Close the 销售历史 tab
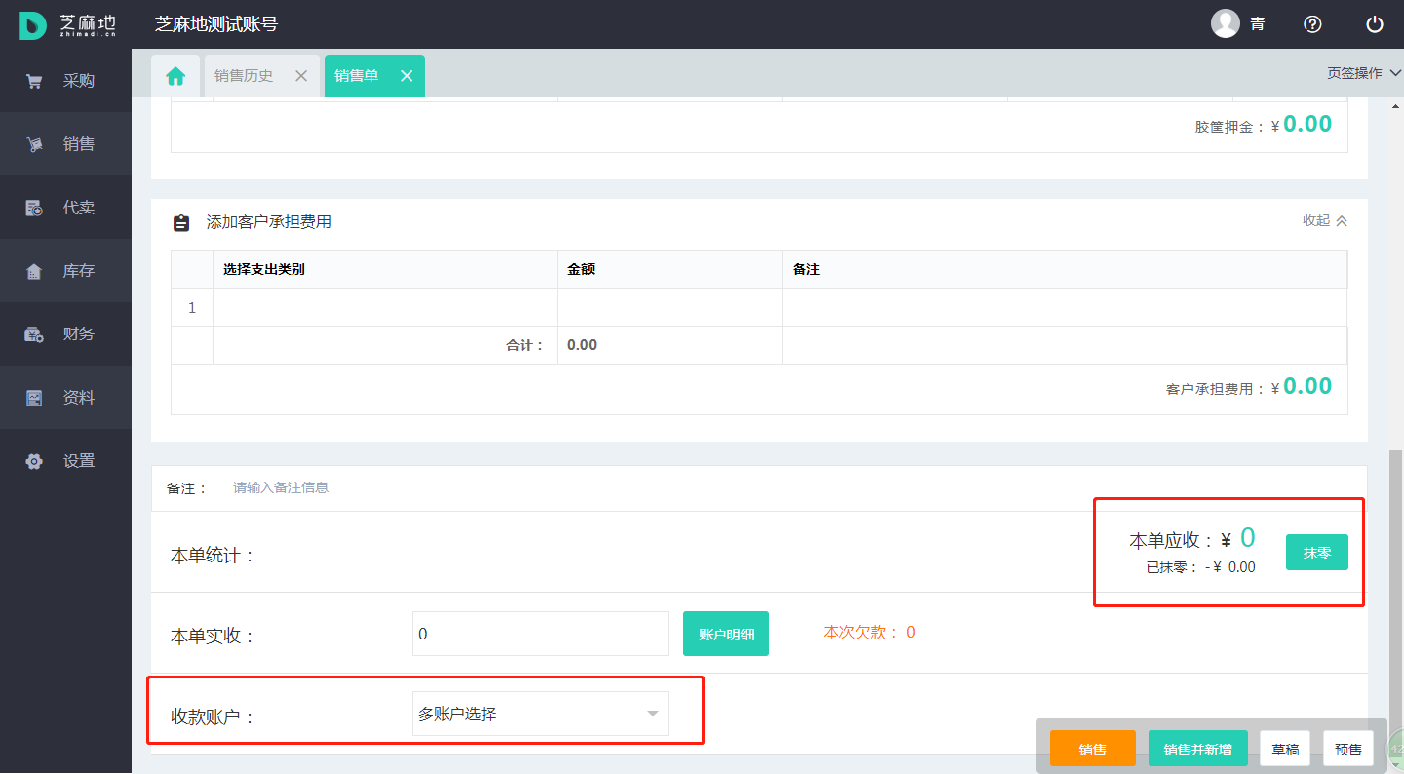The width and height of the screenshot is (1404, 774). coord(301,76)
